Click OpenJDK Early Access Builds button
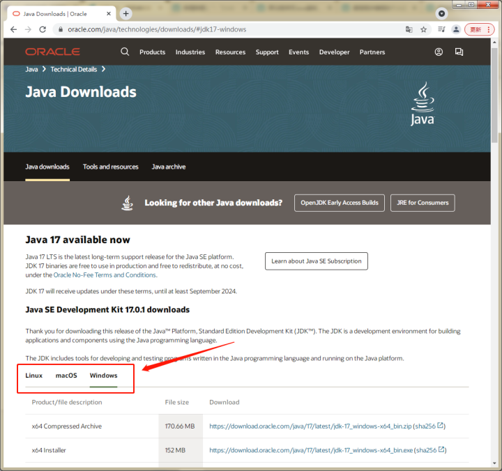Image resolution: width=502 pixels, height=471 pixels. 340,203
